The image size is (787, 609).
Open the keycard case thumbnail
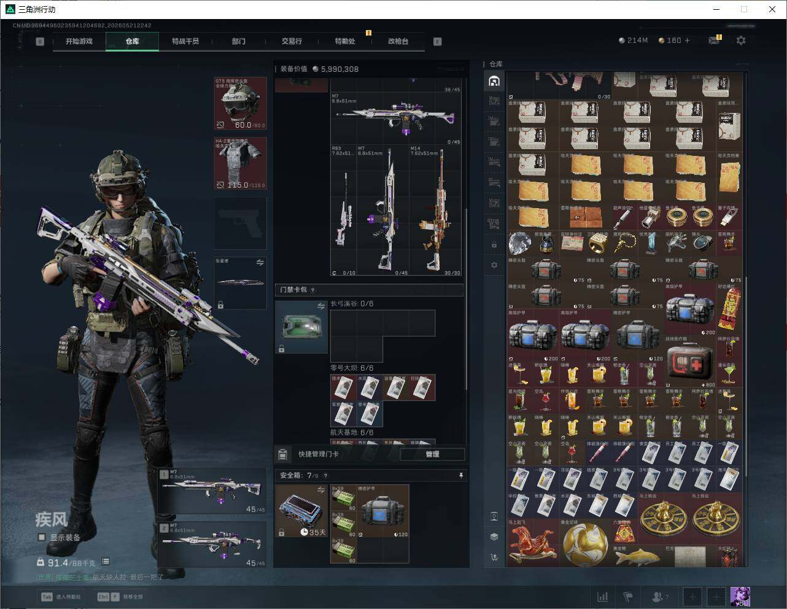point(301,327)
